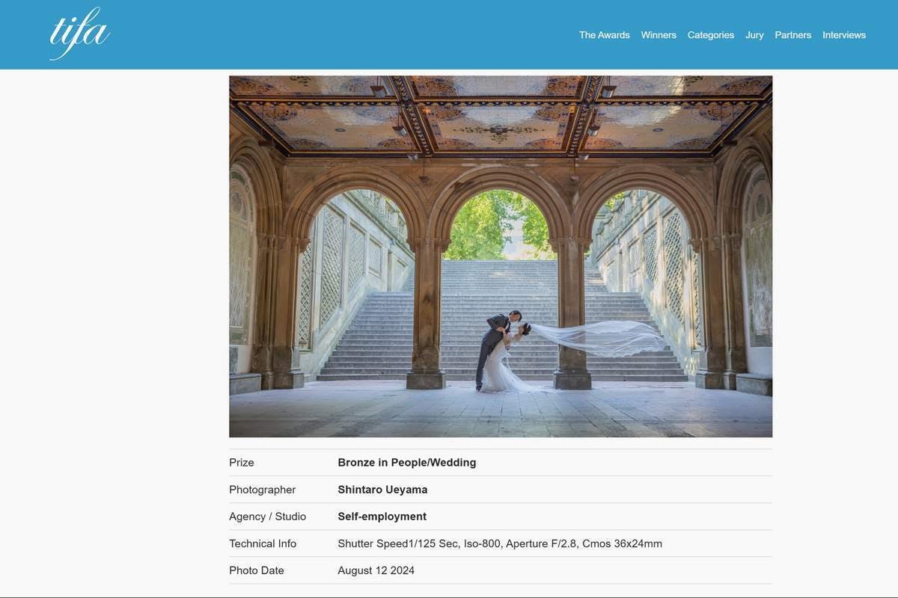Click the Self-employment agency value
The width and height of the screenshot is (898, 598).
[382, 517]
